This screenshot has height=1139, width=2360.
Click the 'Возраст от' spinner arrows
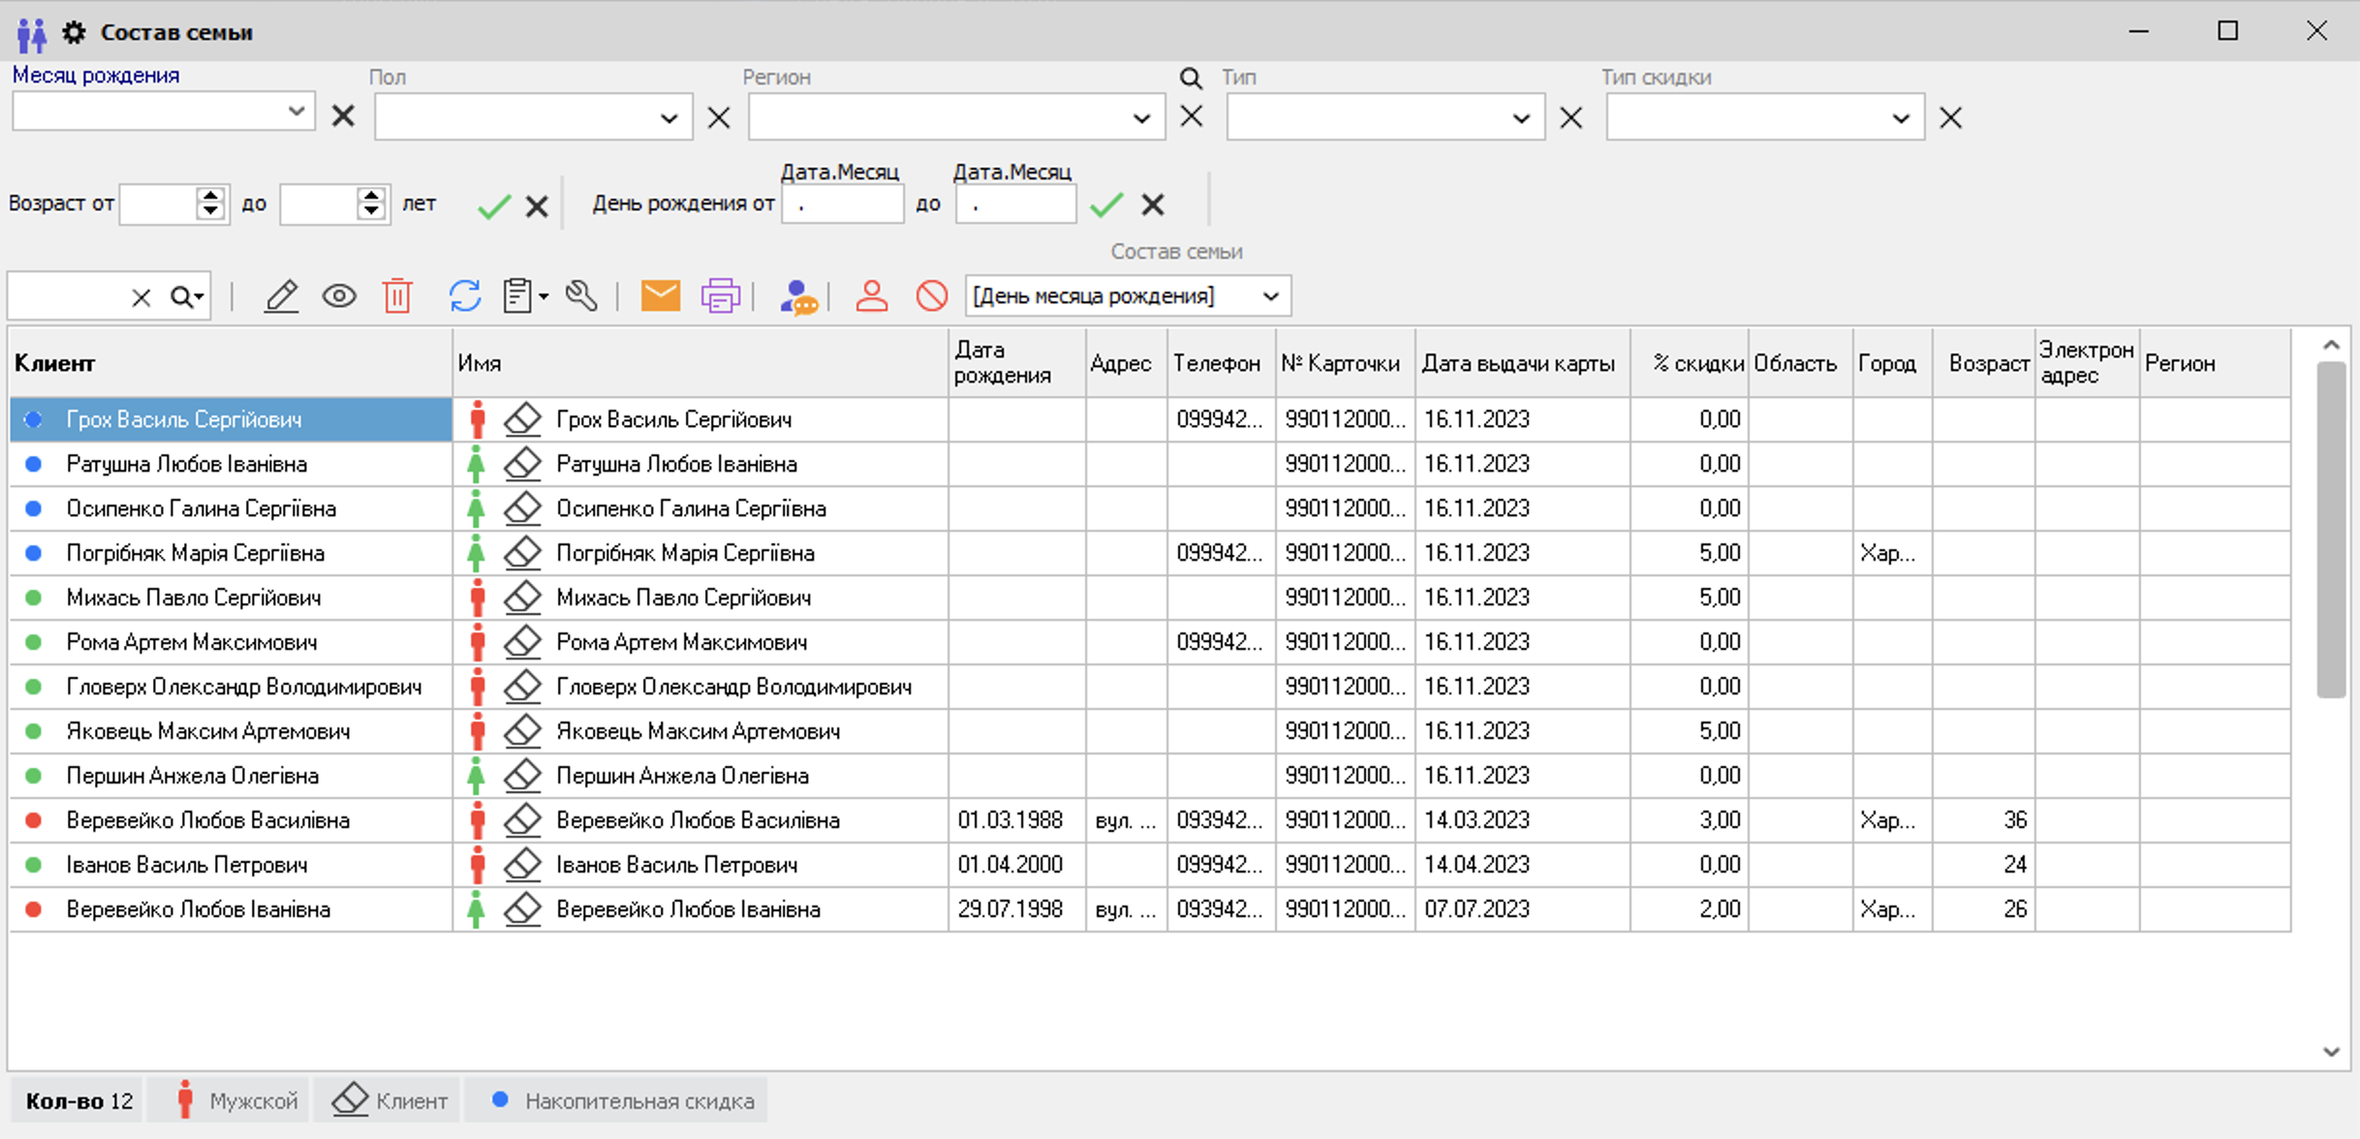click(210, 203)
